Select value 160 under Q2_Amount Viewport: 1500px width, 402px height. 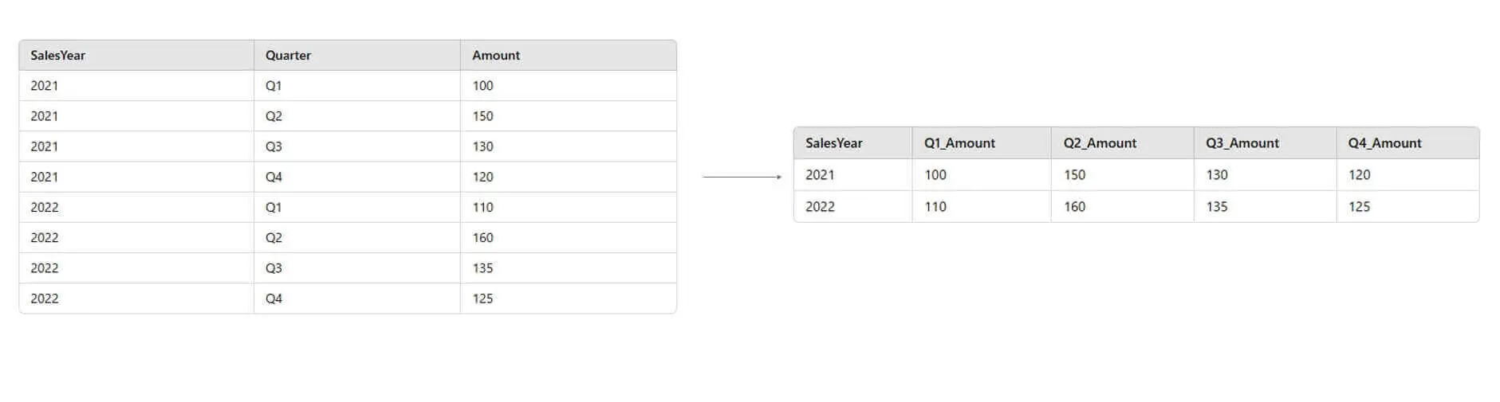click(x=1074, y=207)
